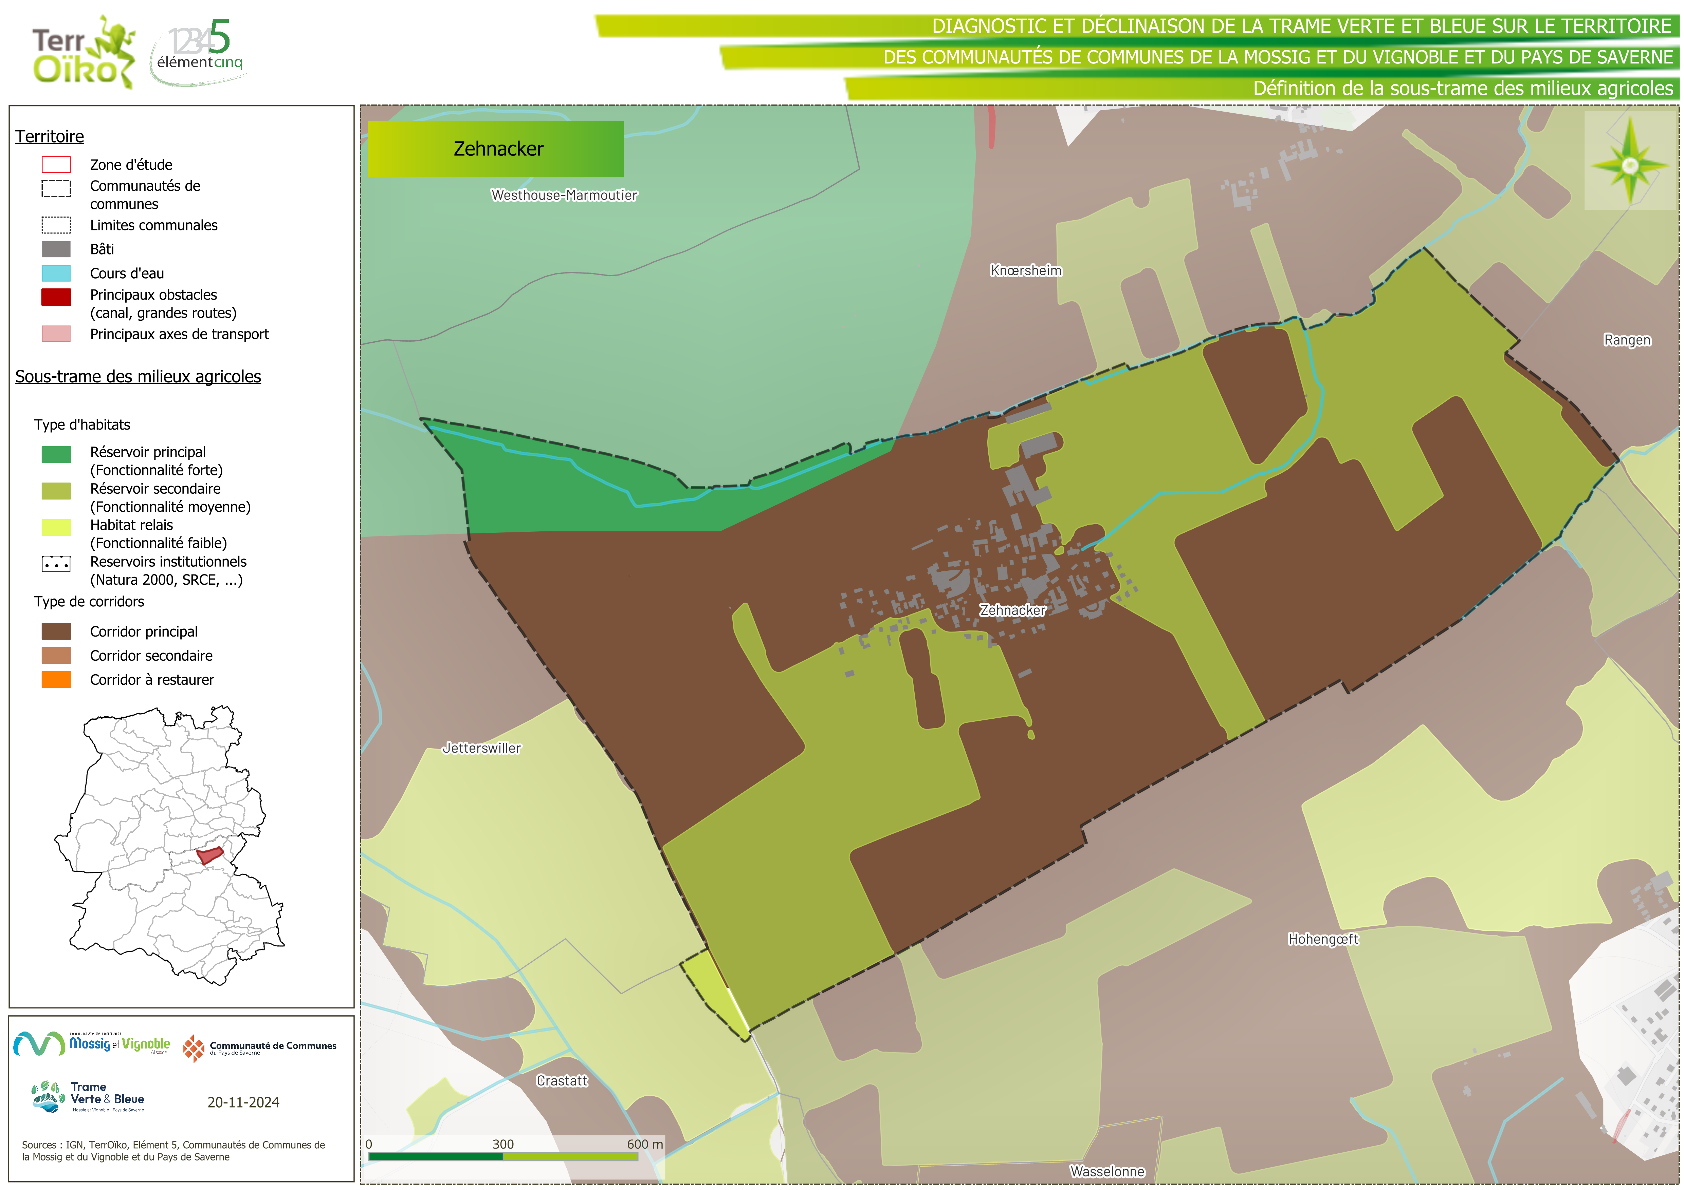Click the Réservoir principal green swatch
The image size is (1684, 1190).
pos(56,455)
